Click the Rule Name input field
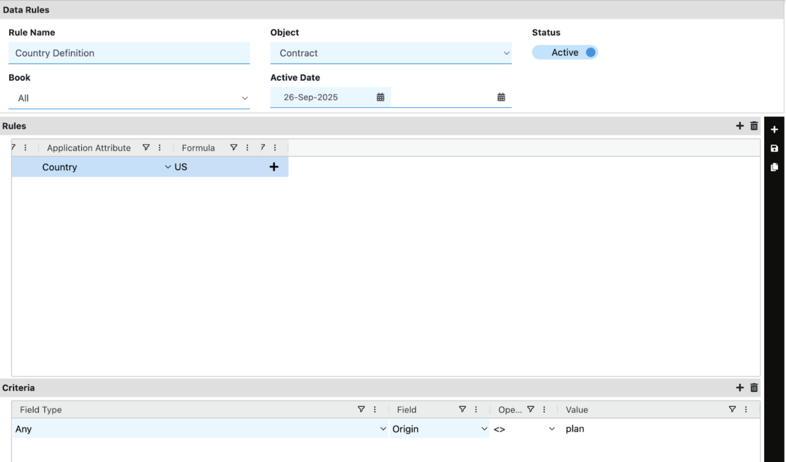 pos(129,53)
